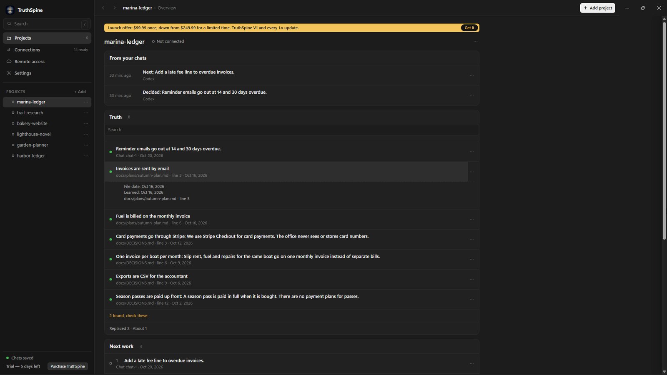Expand 'One invoice per boat per month' row

[x=286, y=259]
